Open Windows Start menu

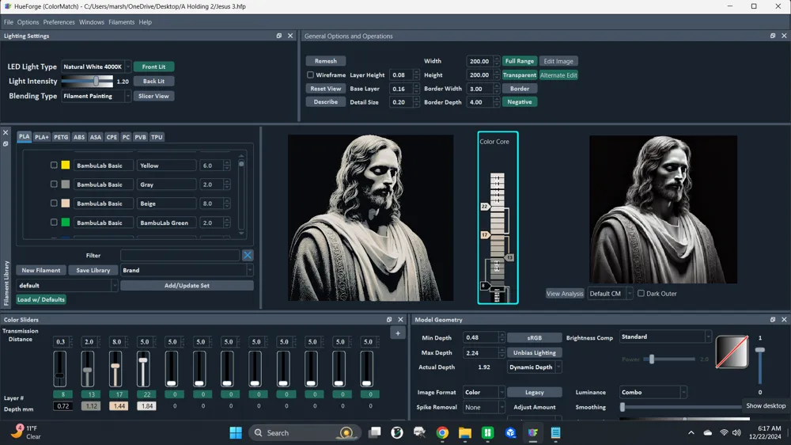pyautogui.click(x=236, y=433)
